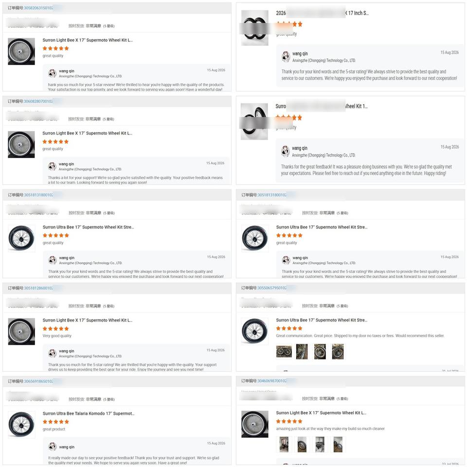The height and width of the screenshot is (467, 467).
Task: Open order number 30608280700102 link
Action: tap(38, 101)
